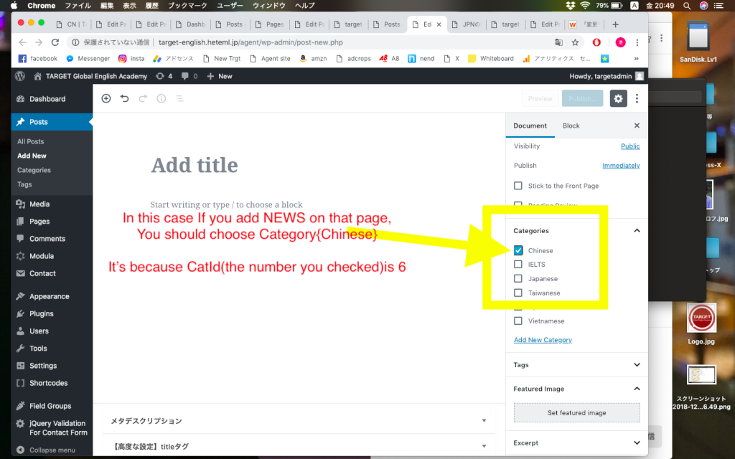735x459 pixels.
Task: Close the document settings sidebar
Action: click(x=637, y=126)
